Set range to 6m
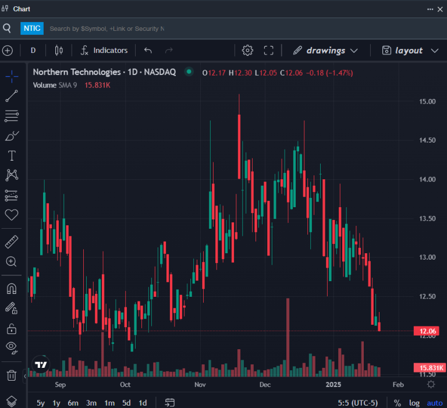Image resolution: width=447 pixels, height=408 pixels. click(73, 403)
